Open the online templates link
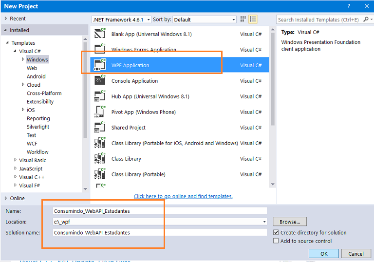The height and width of the screenshot is (262, 374). 183,196
